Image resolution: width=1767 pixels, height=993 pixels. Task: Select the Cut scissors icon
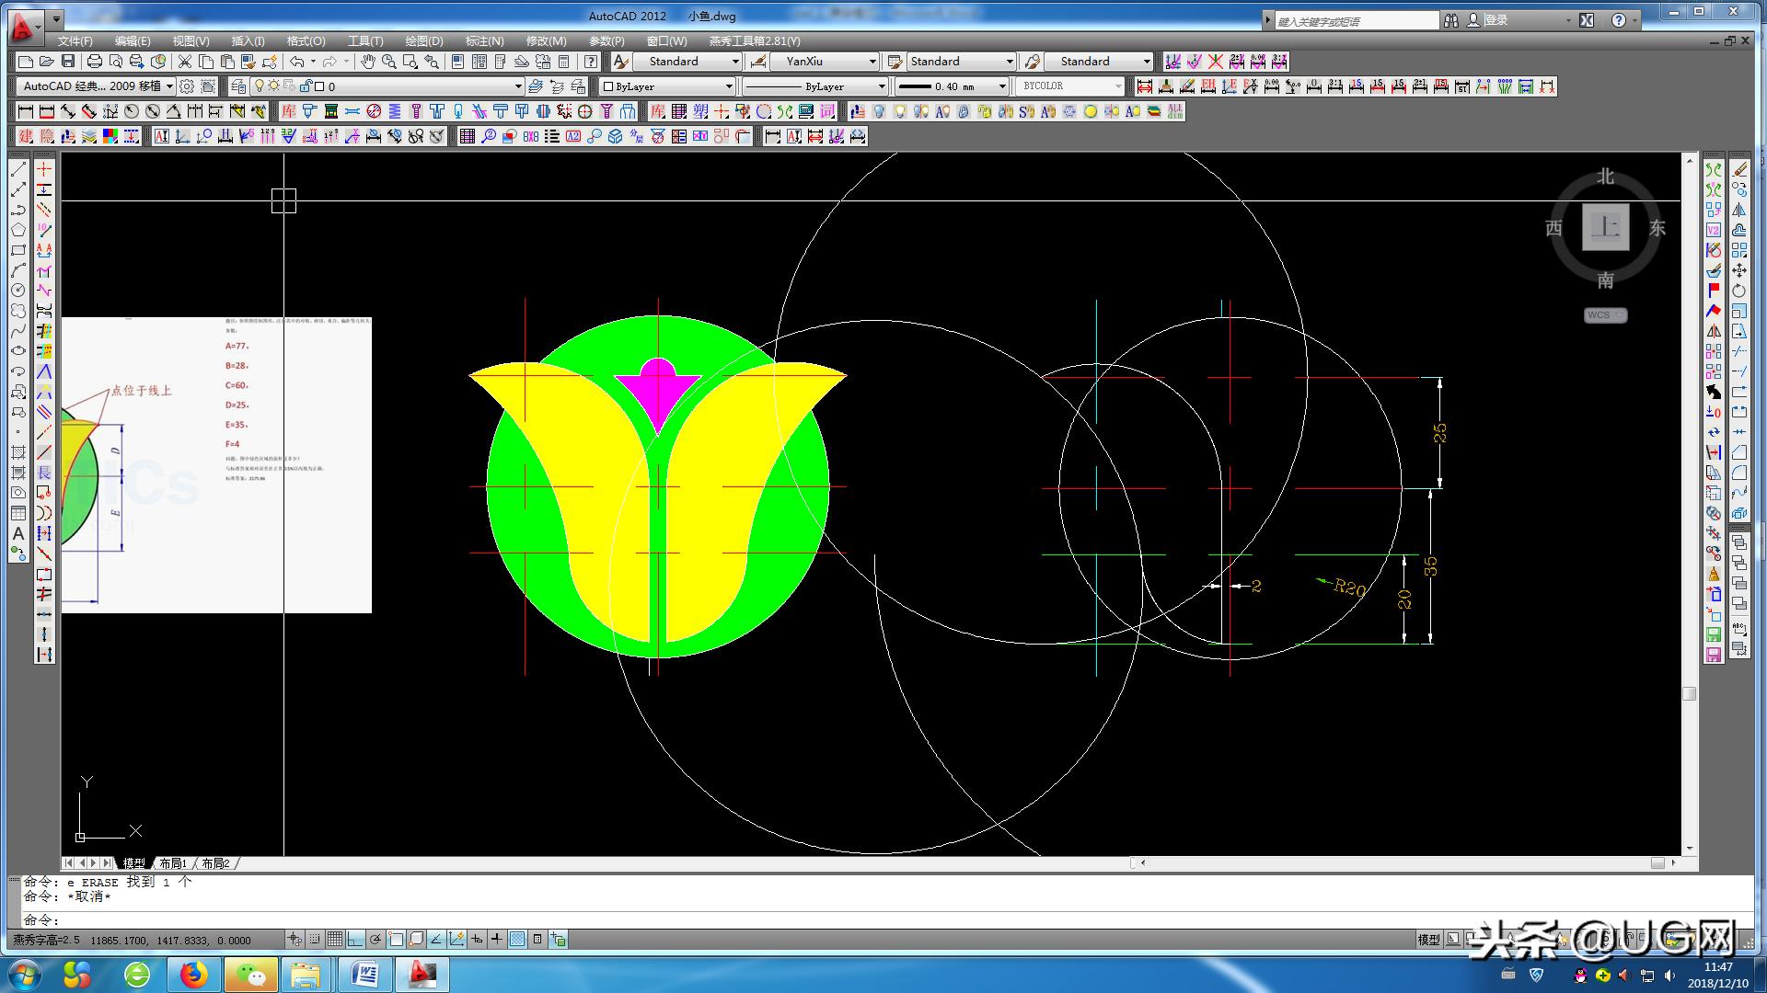185,62
